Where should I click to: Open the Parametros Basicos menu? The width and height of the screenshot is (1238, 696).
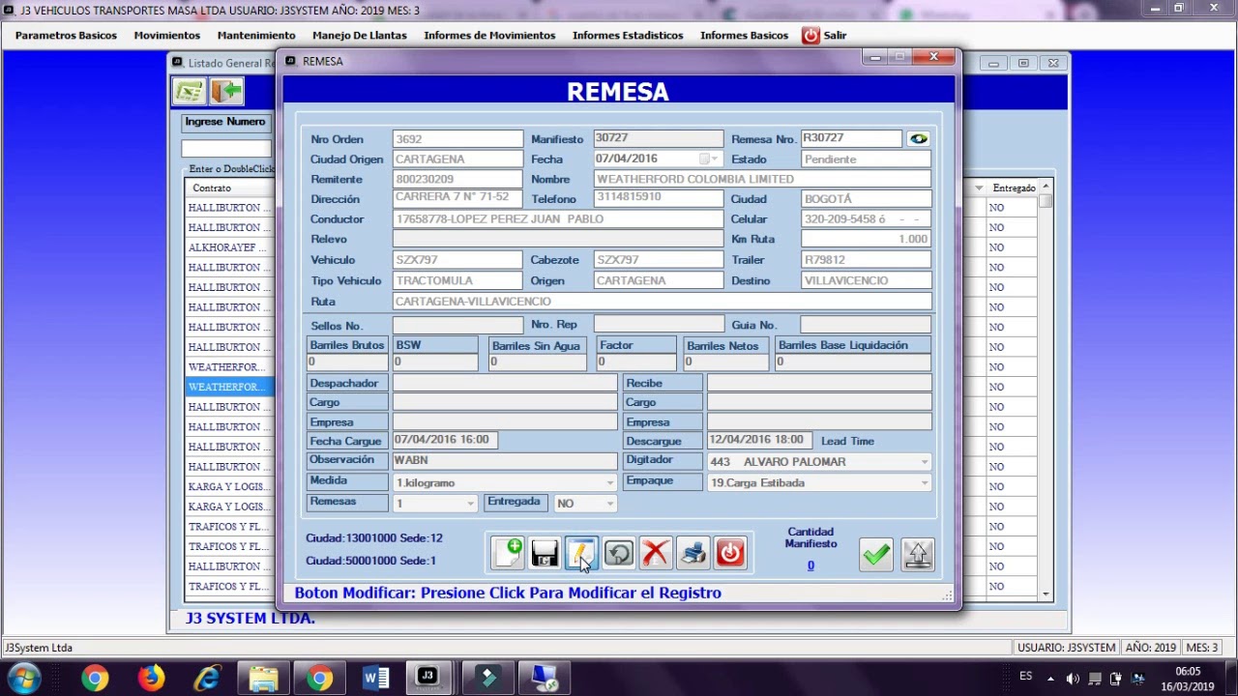coord(66,35)
